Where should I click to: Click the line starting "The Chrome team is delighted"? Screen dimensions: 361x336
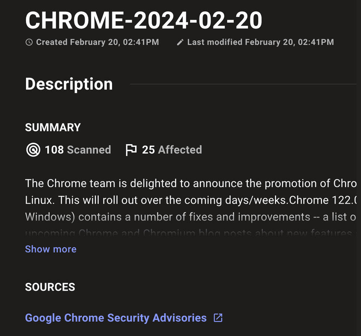tap(191, 183)
